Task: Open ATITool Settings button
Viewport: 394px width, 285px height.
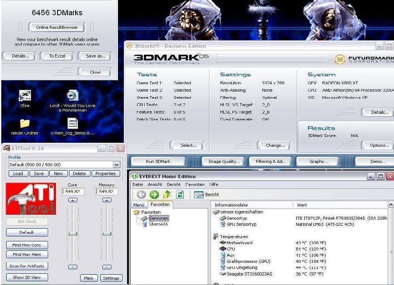Action: pyautogui.click(x=111, y=278)
